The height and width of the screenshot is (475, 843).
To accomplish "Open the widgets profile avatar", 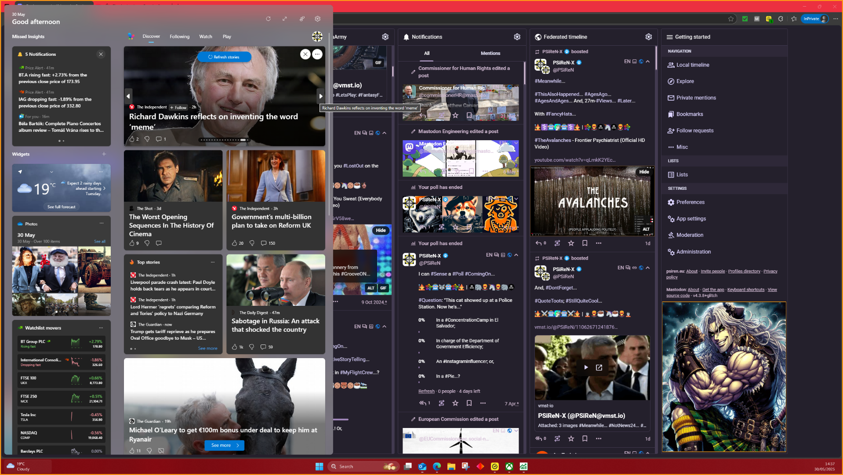I will 317,36.
